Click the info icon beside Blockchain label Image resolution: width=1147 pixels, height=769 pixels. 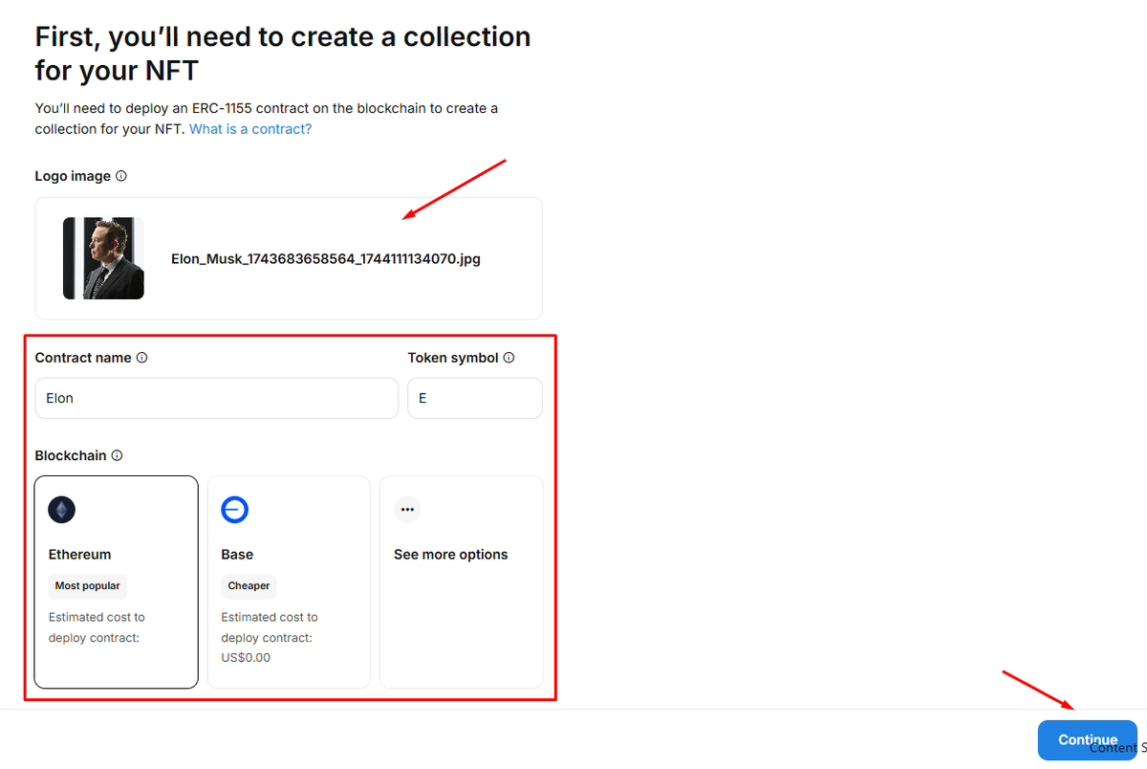point(117,455)
